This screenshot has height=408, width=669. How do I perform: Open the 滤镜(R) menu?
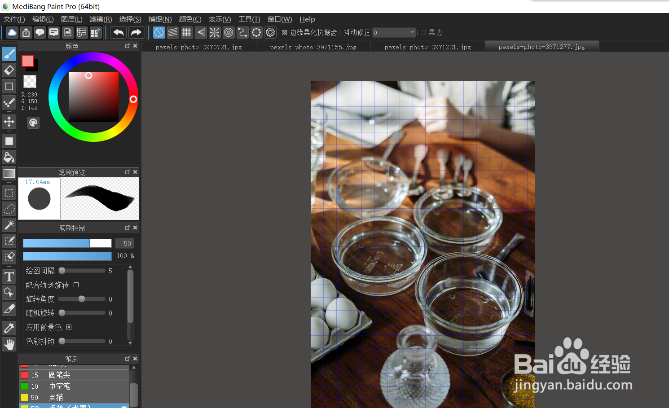pyautogui.click(x=101, y=19)
